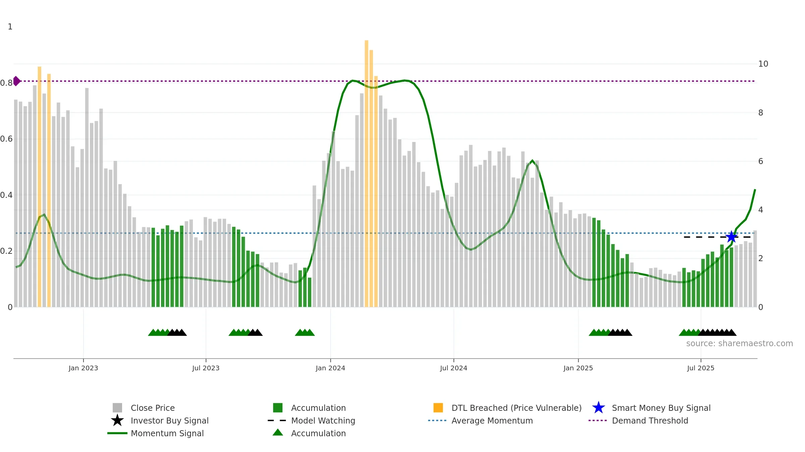Click the green Accumulation square legend swatch
This screenshot has width=805, height=452.
click(x=278, y=408)
